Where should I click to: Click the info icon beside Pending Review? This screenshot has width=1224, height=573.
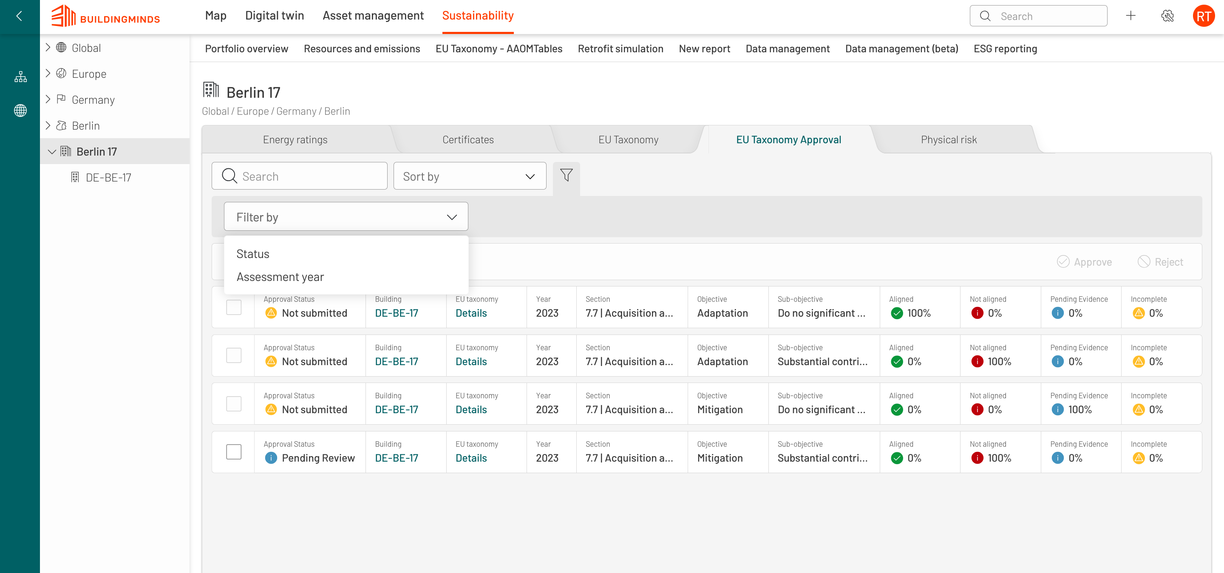click(x=271, y=458)
